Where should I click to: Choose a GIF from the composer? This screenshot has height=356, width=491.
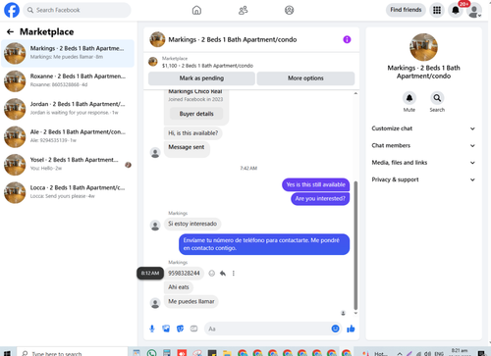(x=193, y=329)
